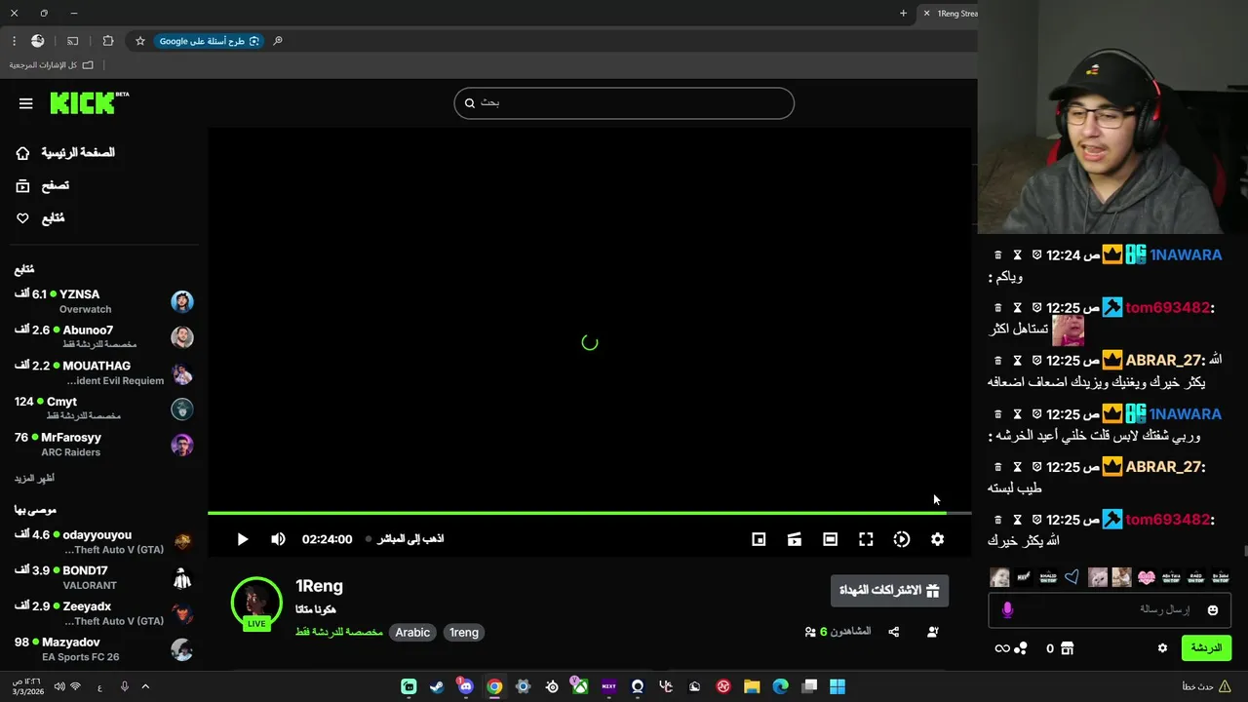Send message with الدردشة green button
Image resolution: width=1248 pixels, height=702 pixels.
(1206, 647)
